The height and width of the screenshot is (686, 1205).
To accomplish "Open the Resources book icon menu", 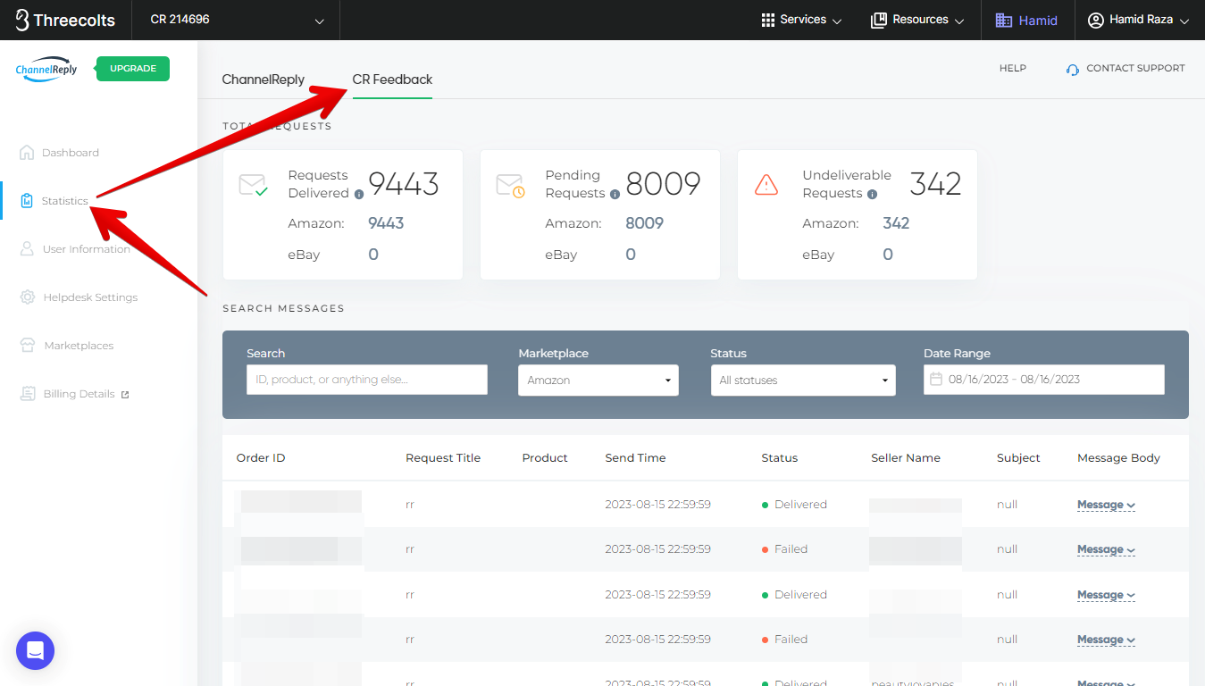I will [878, 20].
